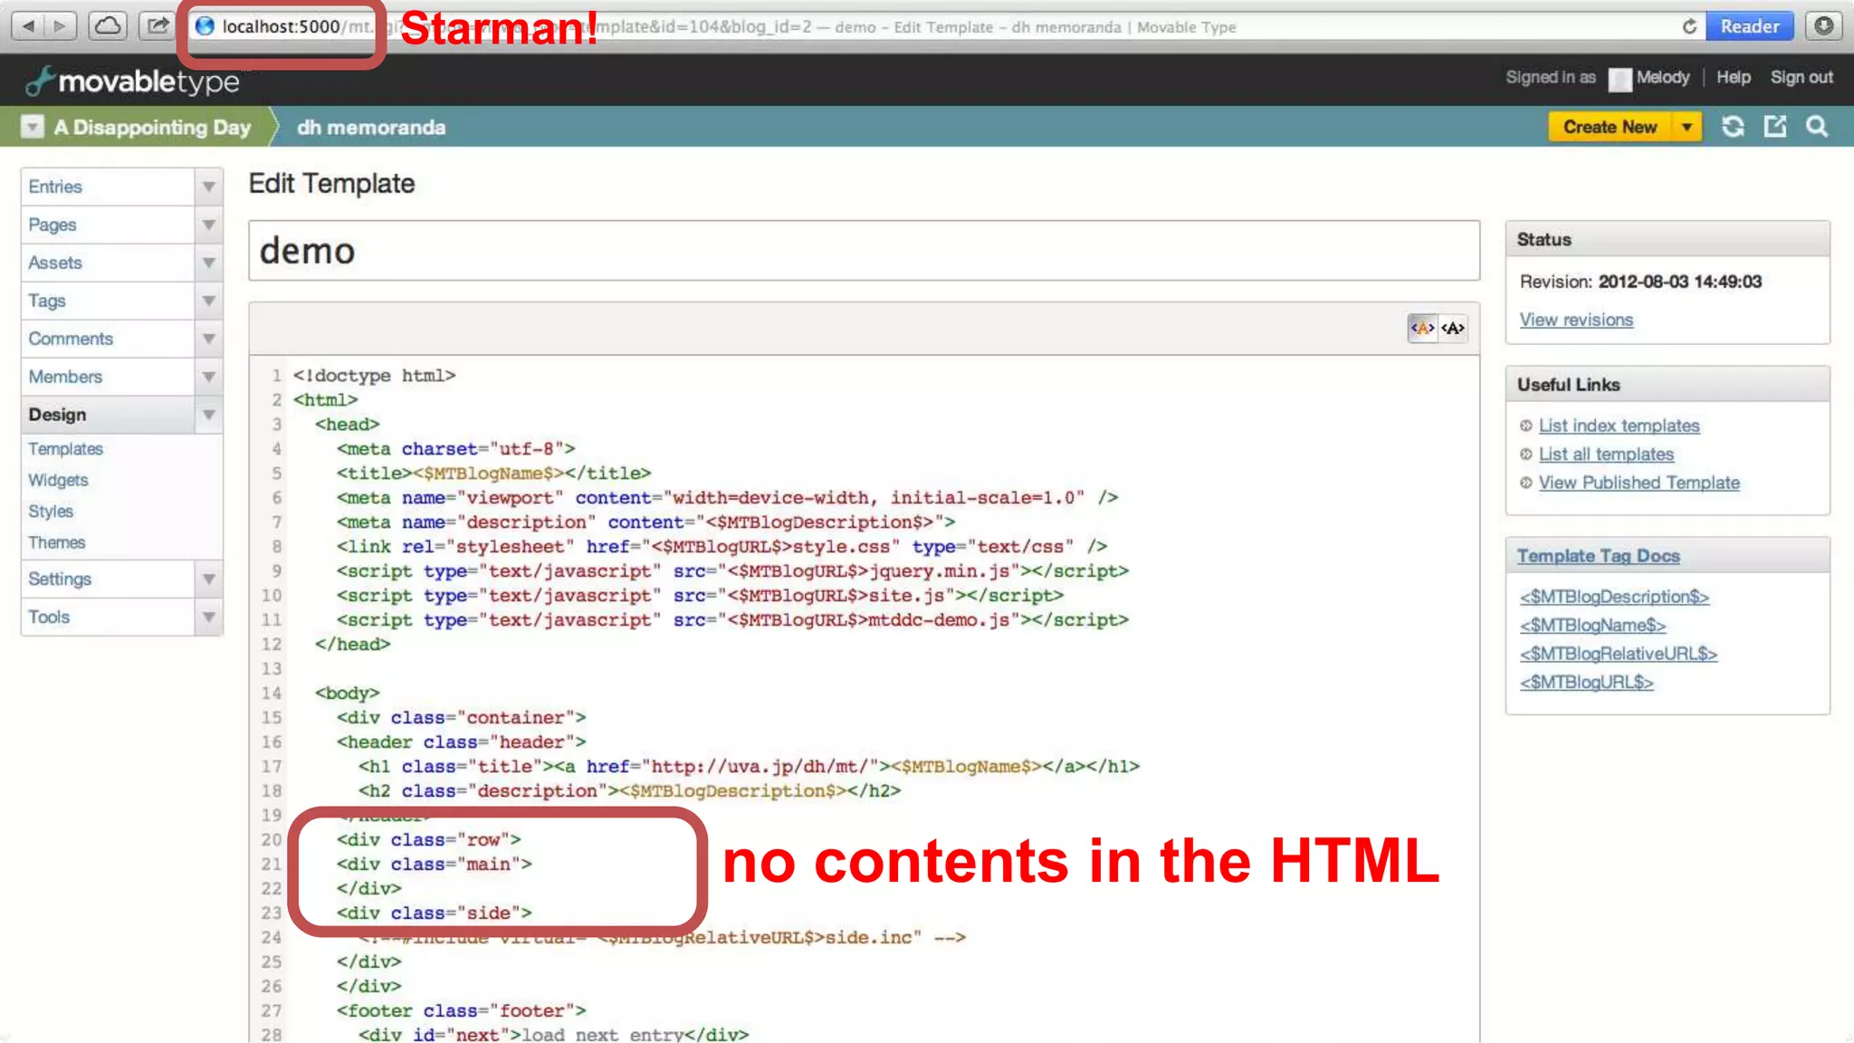Open the downloads icon next to Reader

tap(1824, 25)
